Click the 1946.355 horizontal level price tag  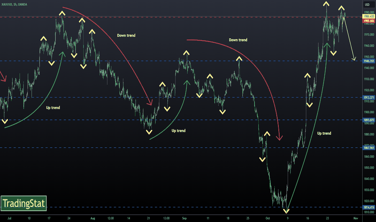(x=369, y=61)
